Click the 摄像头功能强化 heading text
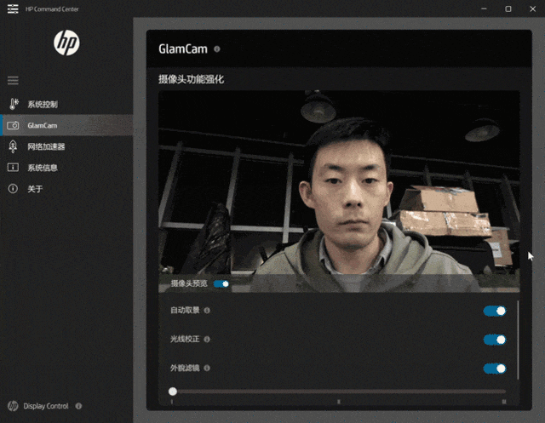Viewport: 545px width, 423px height. point(191,79)
